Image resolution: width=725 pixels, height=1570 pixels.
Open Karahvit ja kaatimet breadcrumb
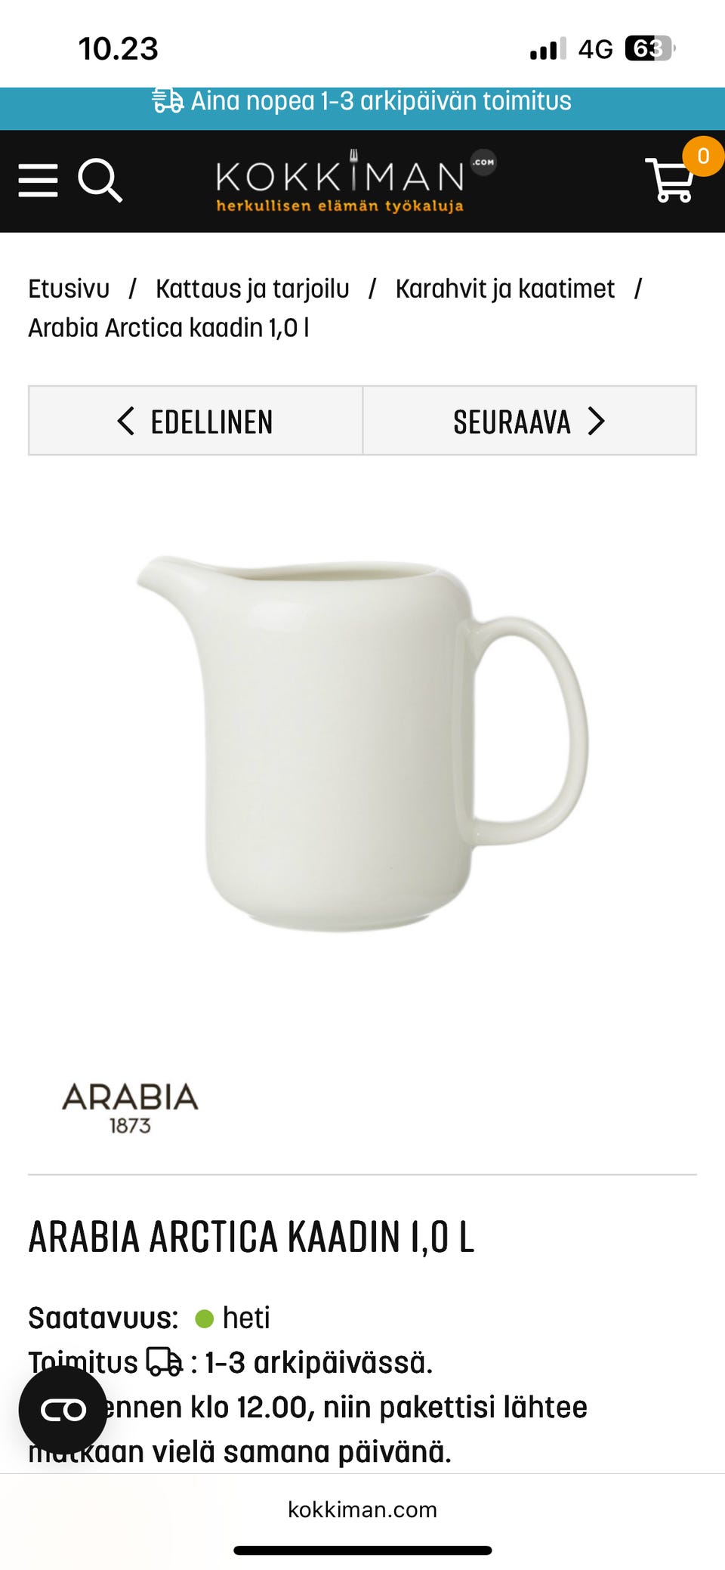coord(505,289)
